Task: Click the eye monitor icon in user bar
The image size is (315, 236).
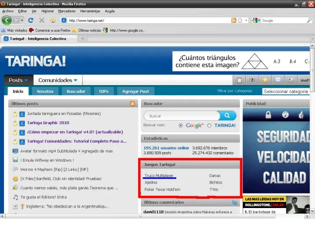Action: [x=252, y=80]
